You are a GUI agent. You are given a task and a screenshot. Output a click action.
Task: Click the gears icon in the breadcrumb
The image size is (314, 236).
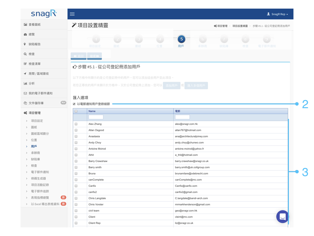215,26
